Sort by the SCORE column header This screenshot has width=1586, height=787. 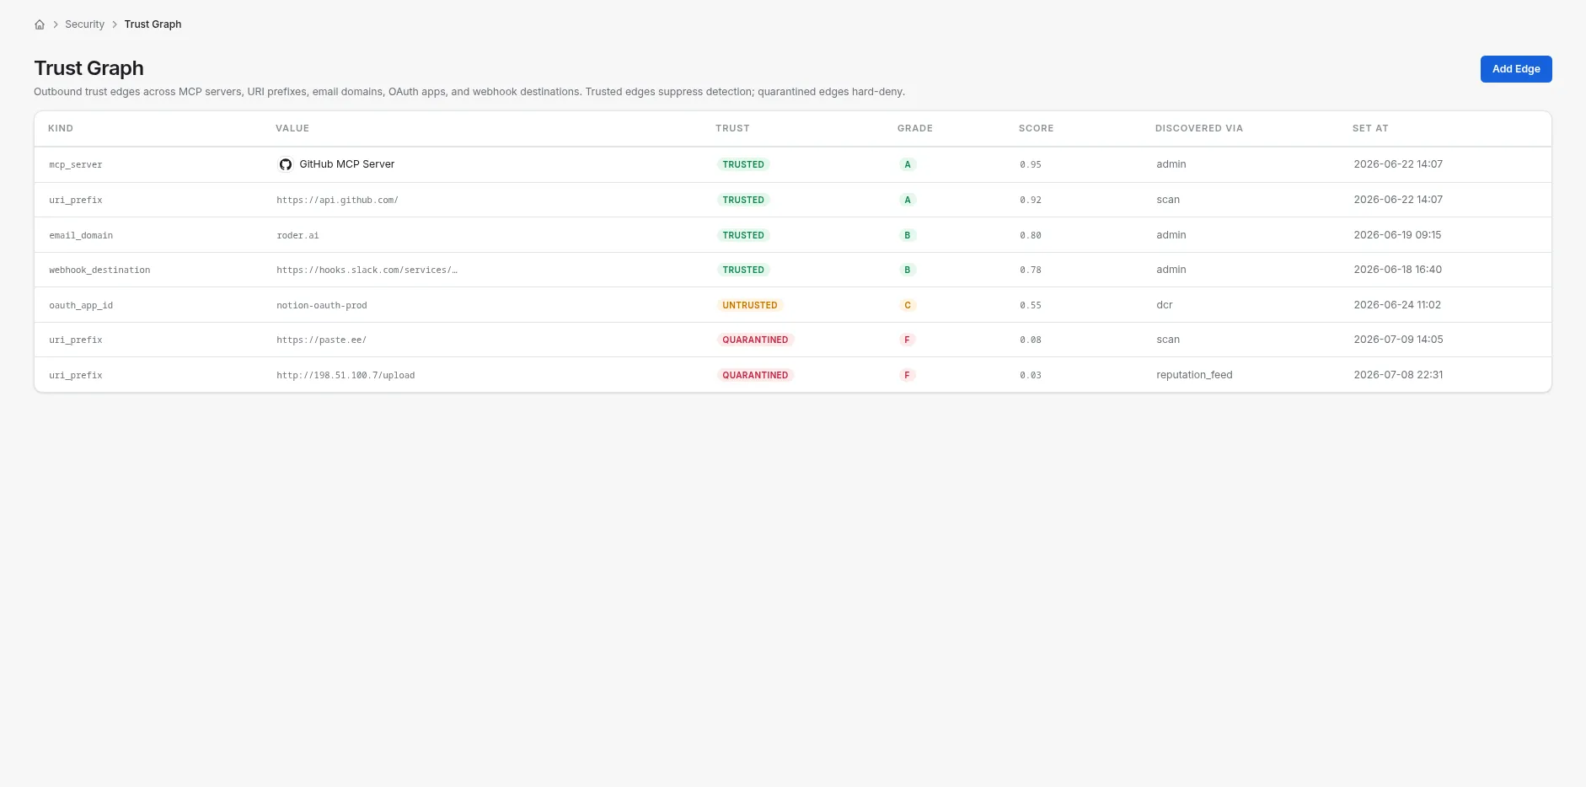pyautogui.click(x=1037, y=128)
